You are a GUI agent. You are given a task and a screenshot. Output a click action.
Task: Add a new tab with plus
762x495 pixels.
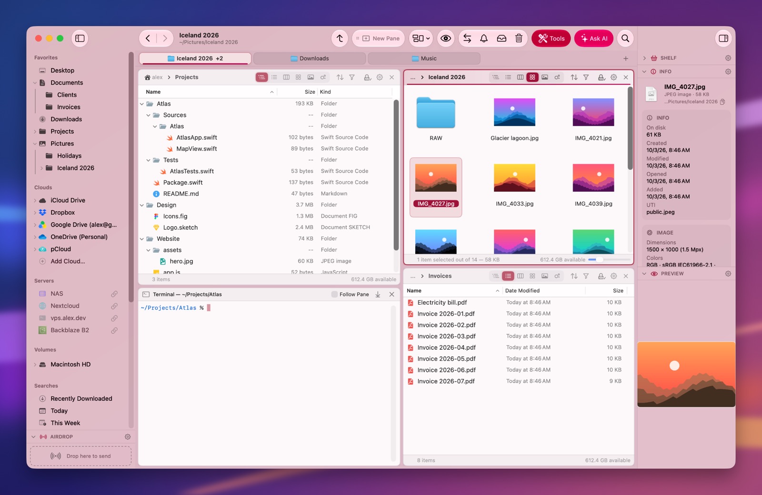tap(626, 59)
